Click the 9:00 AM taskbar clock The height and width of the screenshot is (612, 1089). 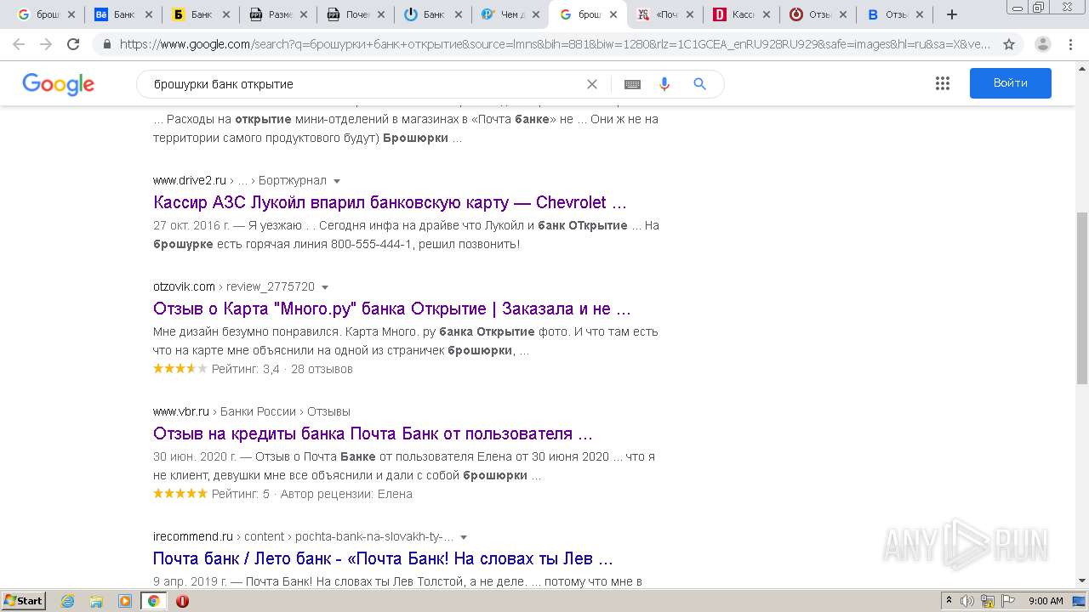[1046, 601]
